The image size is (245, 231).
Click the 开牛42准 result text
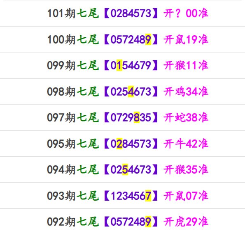tap(186, 144)
